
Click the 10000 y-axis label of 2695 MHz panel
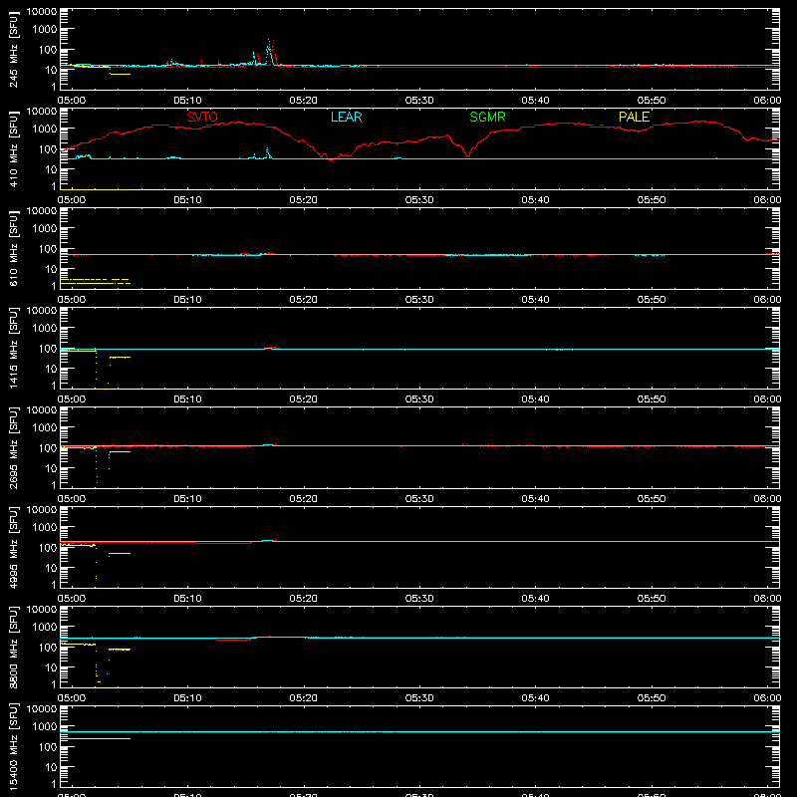coord(42,410)
